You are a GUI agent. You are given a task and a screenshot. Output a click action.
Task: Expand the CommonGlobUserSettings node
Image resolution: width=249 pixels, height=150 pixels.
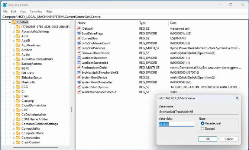(14, 124)
